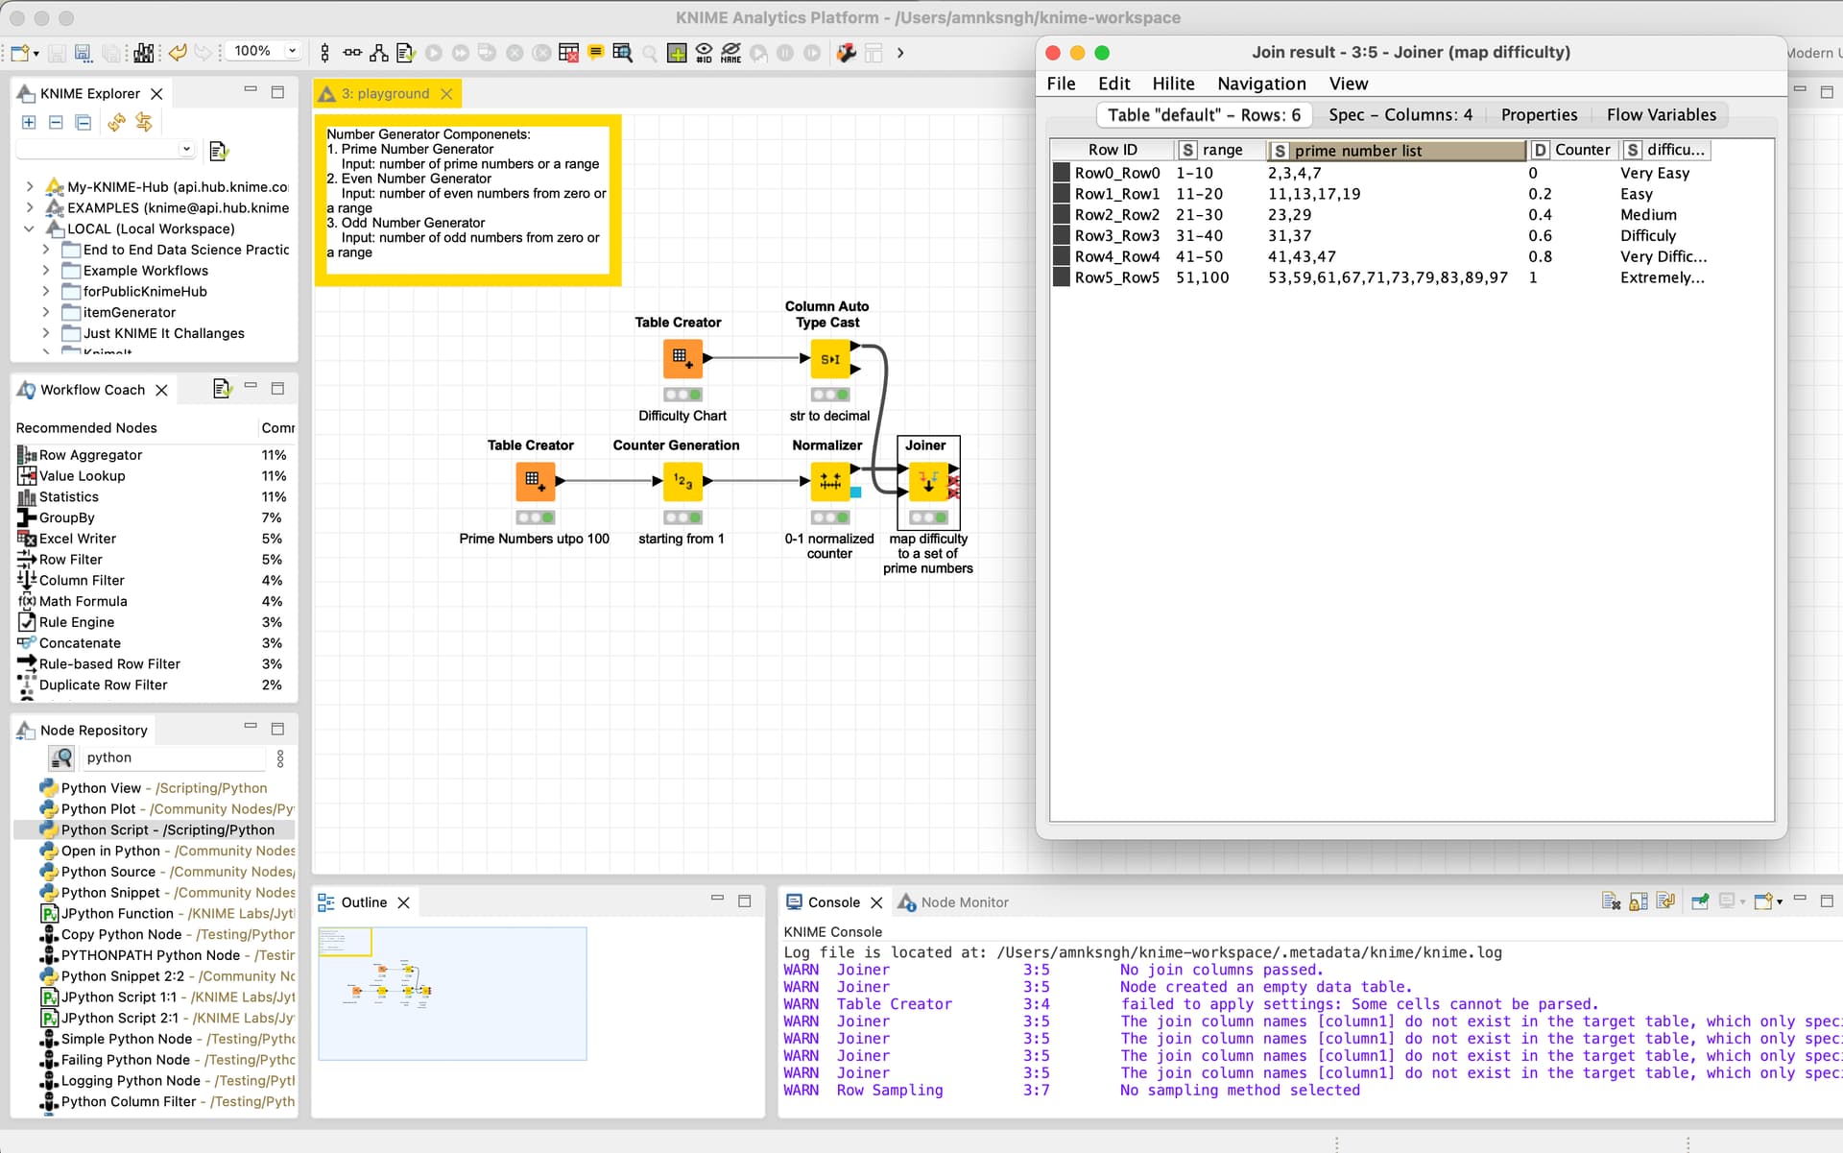Toggle Pin Console icon
This screenshot has height=1153, width=1843.
click(1700, 901)
